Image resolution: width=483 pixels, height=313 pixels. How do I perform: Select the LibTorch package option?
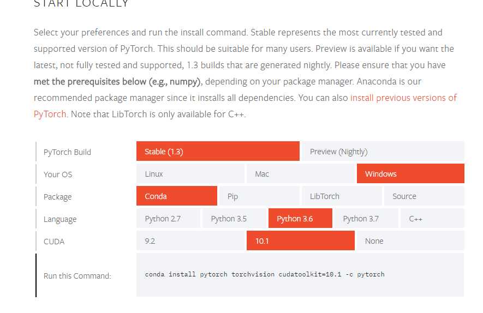coord(342,196)
